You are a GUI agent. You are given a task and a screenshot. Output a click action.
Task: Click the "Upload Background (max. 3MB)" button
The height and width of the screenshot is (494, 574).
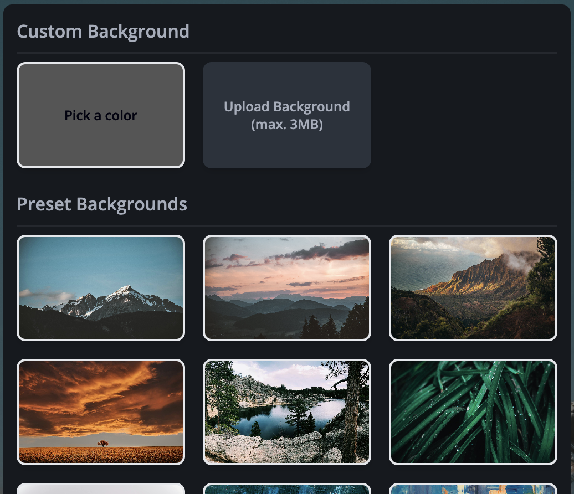point(287,115)
